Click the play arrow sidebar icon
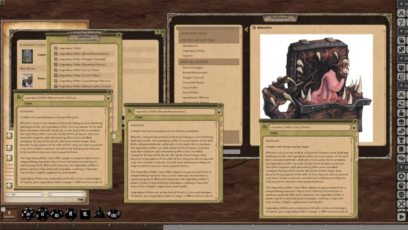The height and width of the screenshot is (230, 408). 402,217
